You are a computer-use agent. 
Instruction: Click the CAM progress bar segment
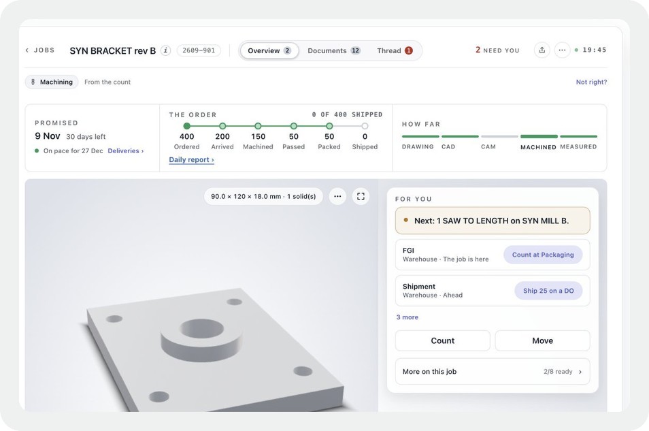(499, 136)
